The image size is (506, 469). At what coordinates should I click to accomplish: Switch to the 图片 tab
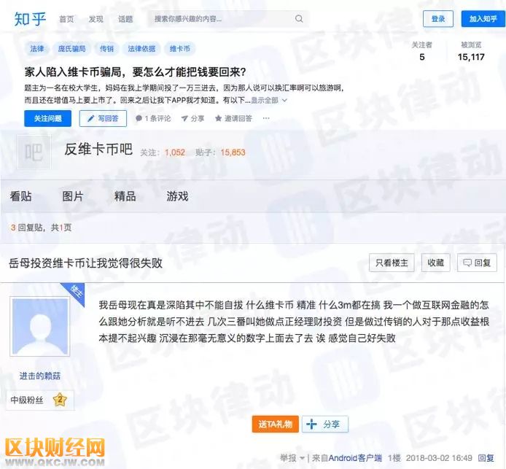[x=73, y=196]
